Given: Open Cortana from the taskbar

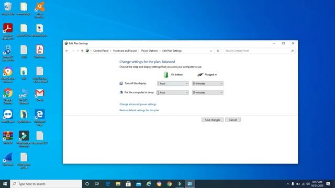Looking at the screenshot, I should pyautogui.click(x=87, y=184).
